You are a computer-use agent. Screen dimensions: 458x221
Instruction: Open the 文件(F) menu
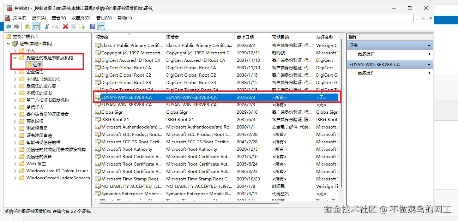(x=19, y=18)
